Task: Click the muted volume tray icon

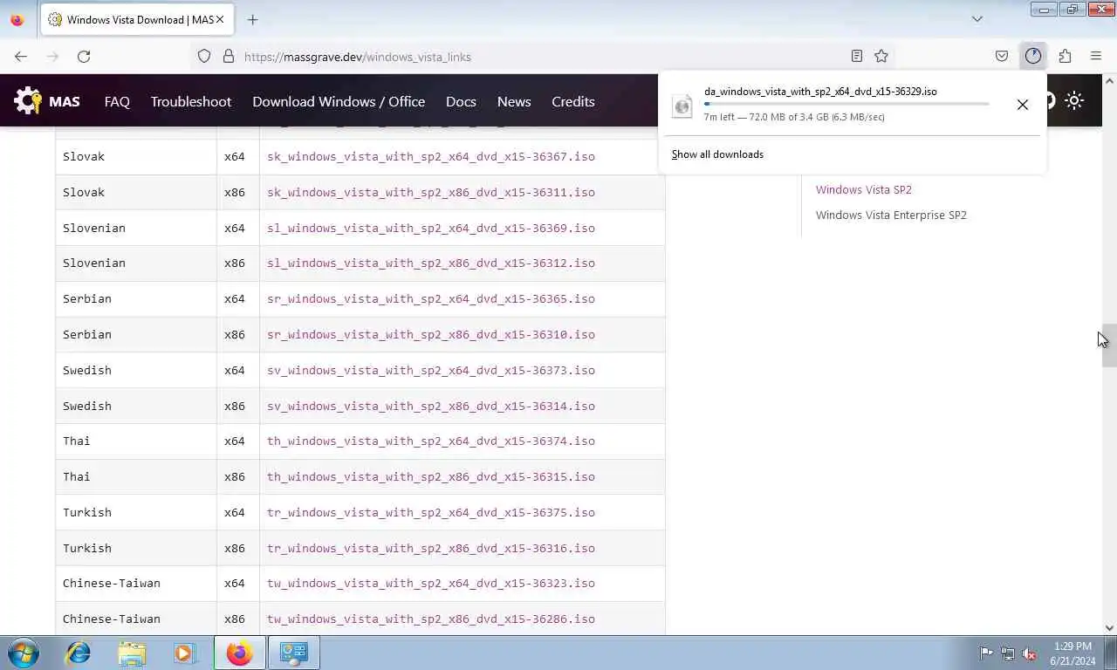Action: 1030,653
